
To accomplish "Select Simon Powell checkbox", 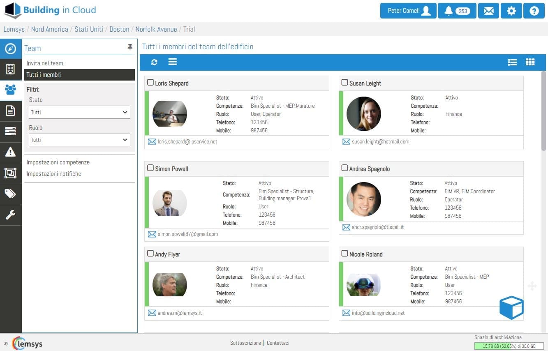I will 150,168.
